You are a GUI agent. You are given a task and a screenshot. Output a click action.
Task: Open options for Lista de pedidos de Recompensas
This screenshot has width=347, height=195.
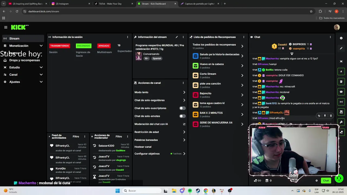click(x=244, y=37)
